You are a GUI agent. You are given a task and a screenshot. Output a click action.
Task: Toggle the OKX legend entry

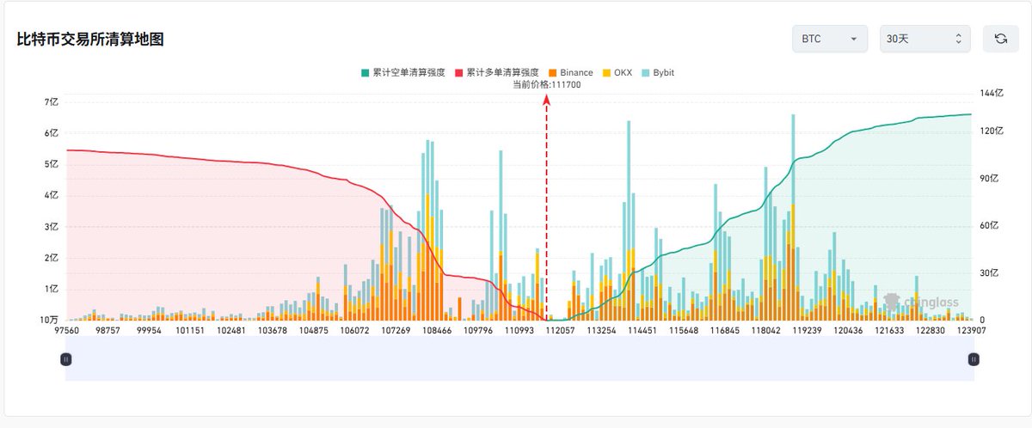[x=617, y=73]
